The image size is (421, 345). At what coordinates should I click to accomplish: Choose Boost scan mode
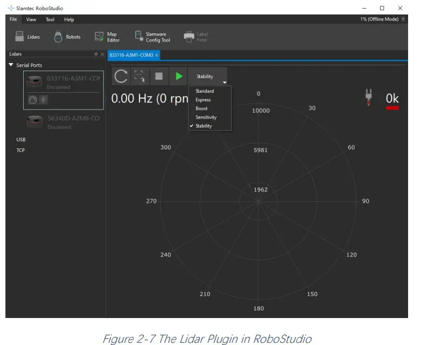tap(201, 108)
